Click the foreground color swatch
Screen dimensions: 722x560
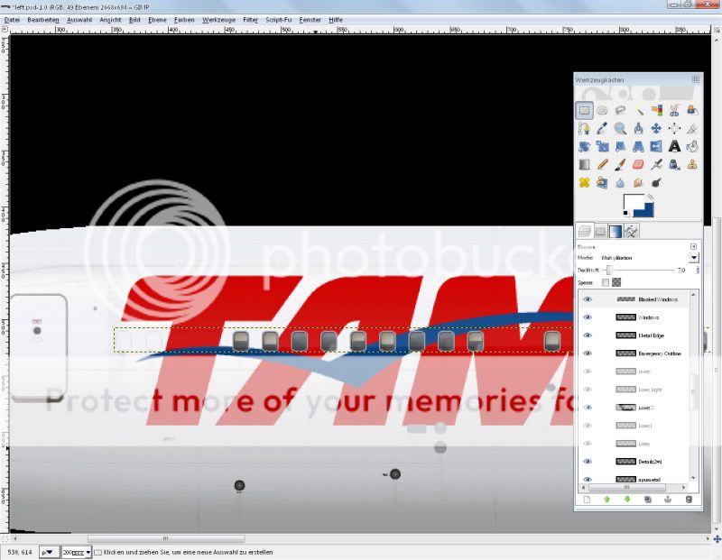coord(634,204)
